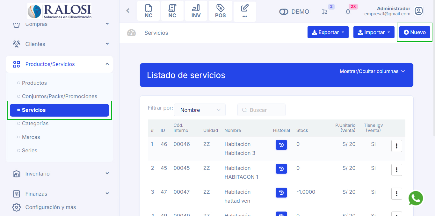View history for Habitacion 3 service
Image resolution: width=435 pixels, height=216 pixels.
click(281, 145)
